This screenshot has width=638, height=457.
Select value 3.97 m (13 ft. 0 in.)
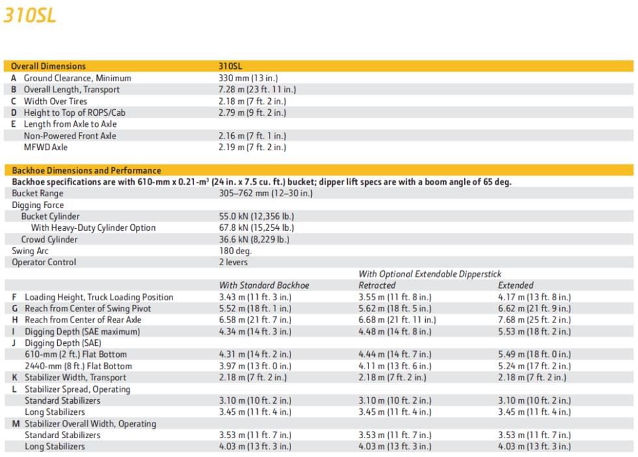coord(255,366)
